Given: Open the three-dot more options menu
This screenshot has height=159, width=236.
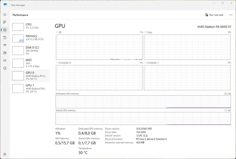Looking at the screenshot, I should (231, 15).
